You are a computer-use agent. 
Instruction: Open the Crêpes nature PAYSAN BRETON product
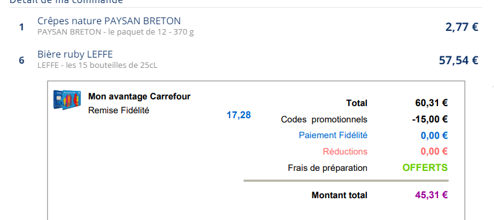[109, 21]
